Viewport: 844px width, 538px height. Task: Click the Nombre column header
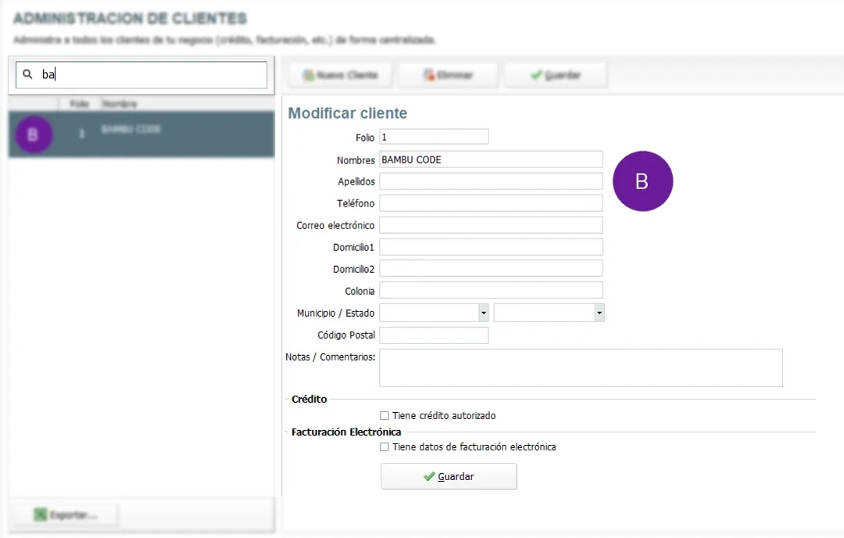click(x=120, y=103)
